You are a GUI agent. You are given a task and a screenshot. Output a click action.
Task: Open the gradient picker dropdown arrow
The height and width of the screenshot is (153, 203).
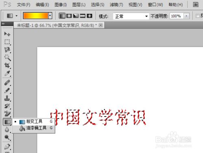[50, 16]
